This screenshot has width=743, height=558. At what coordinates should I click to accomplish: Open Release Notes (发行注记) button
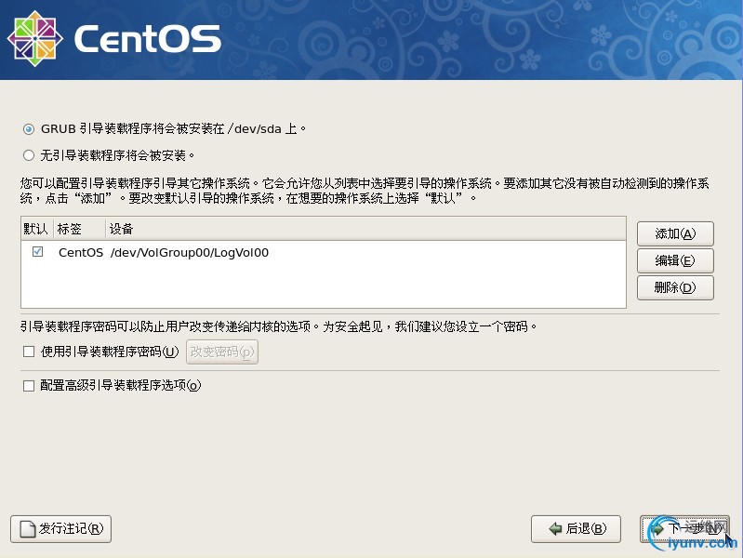(60, 528)
